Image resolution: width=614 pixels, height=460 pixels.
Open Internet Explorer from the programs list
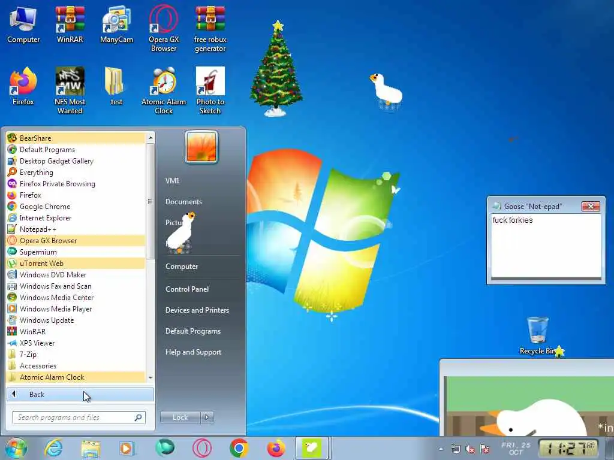pyautogui.click(x=76, y=217)
